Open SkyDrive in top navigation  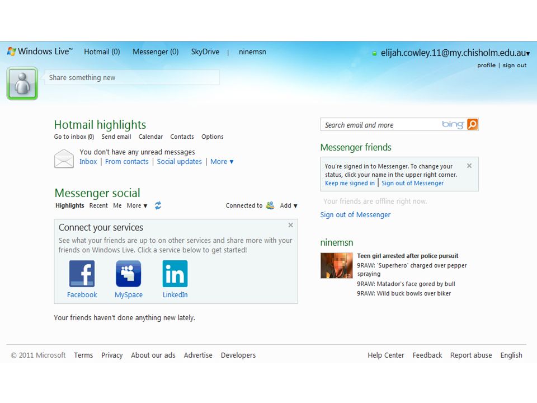(x=205, y=51)
